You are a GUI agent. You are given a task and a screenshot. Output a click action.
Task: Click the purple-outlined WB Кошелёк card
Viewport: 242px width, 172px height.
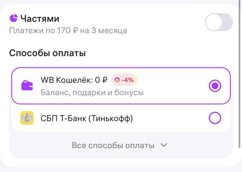121,86
